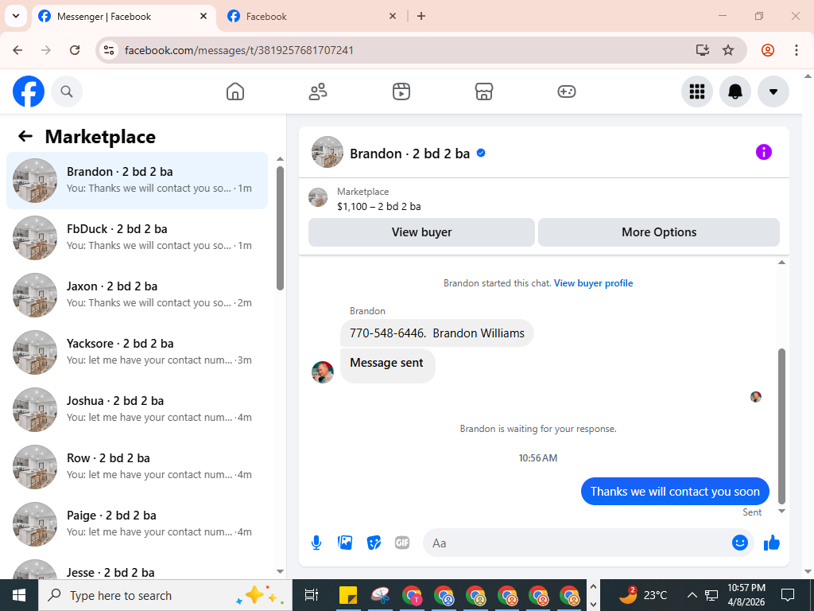This screenshot has height=611, width=814.
Task: Expand the account dropdown arrow
Action: tap(773, 91)
